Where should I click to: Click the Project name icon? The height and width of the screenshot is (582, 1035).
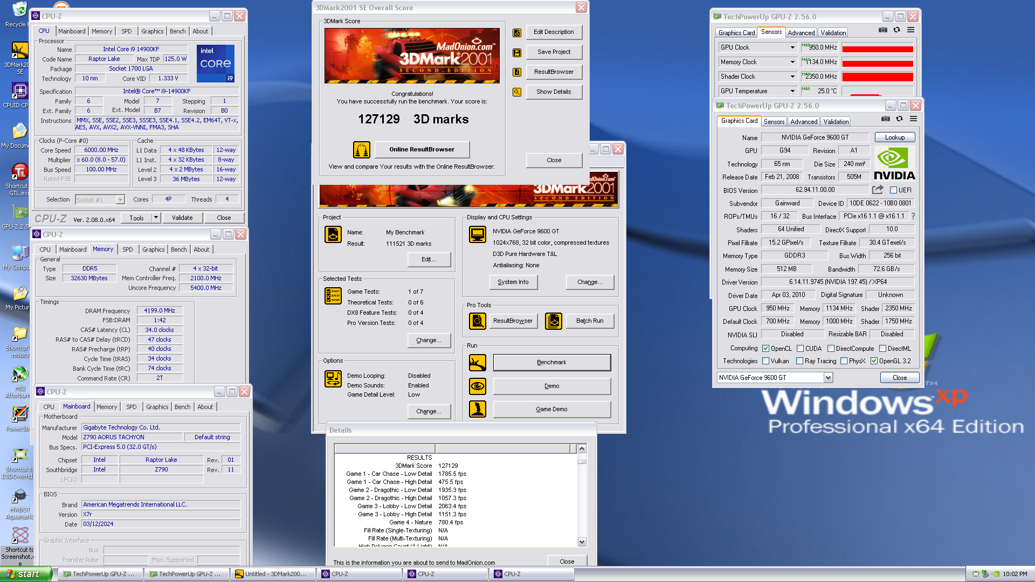click(333, 234)
